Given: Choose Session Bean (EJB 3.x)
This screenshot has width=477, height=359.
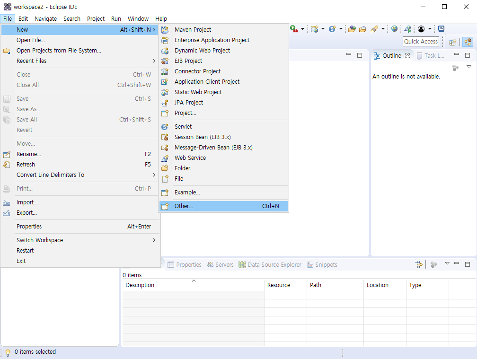Looking at the screenshot, I should tap(223, 137).
